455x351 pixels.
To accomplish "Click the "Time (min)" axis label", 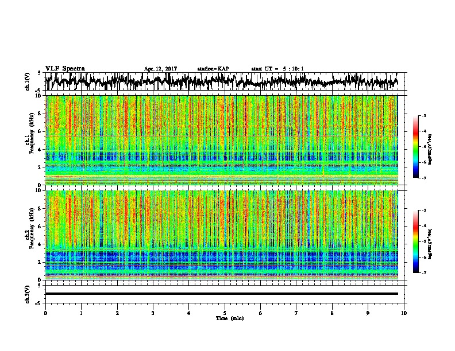I will tap(230, 318).
